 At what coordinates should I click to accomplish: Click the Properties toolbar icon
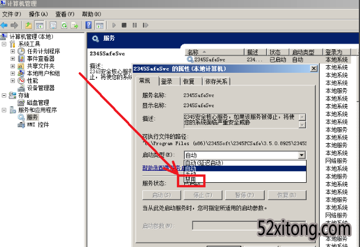tap(53, 25)
